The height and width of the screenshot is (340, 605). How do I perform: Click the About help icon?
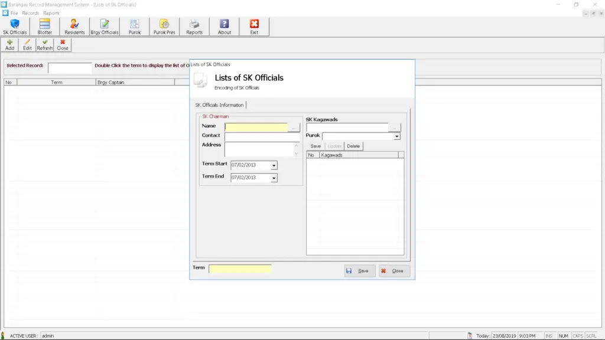[225, 27]
